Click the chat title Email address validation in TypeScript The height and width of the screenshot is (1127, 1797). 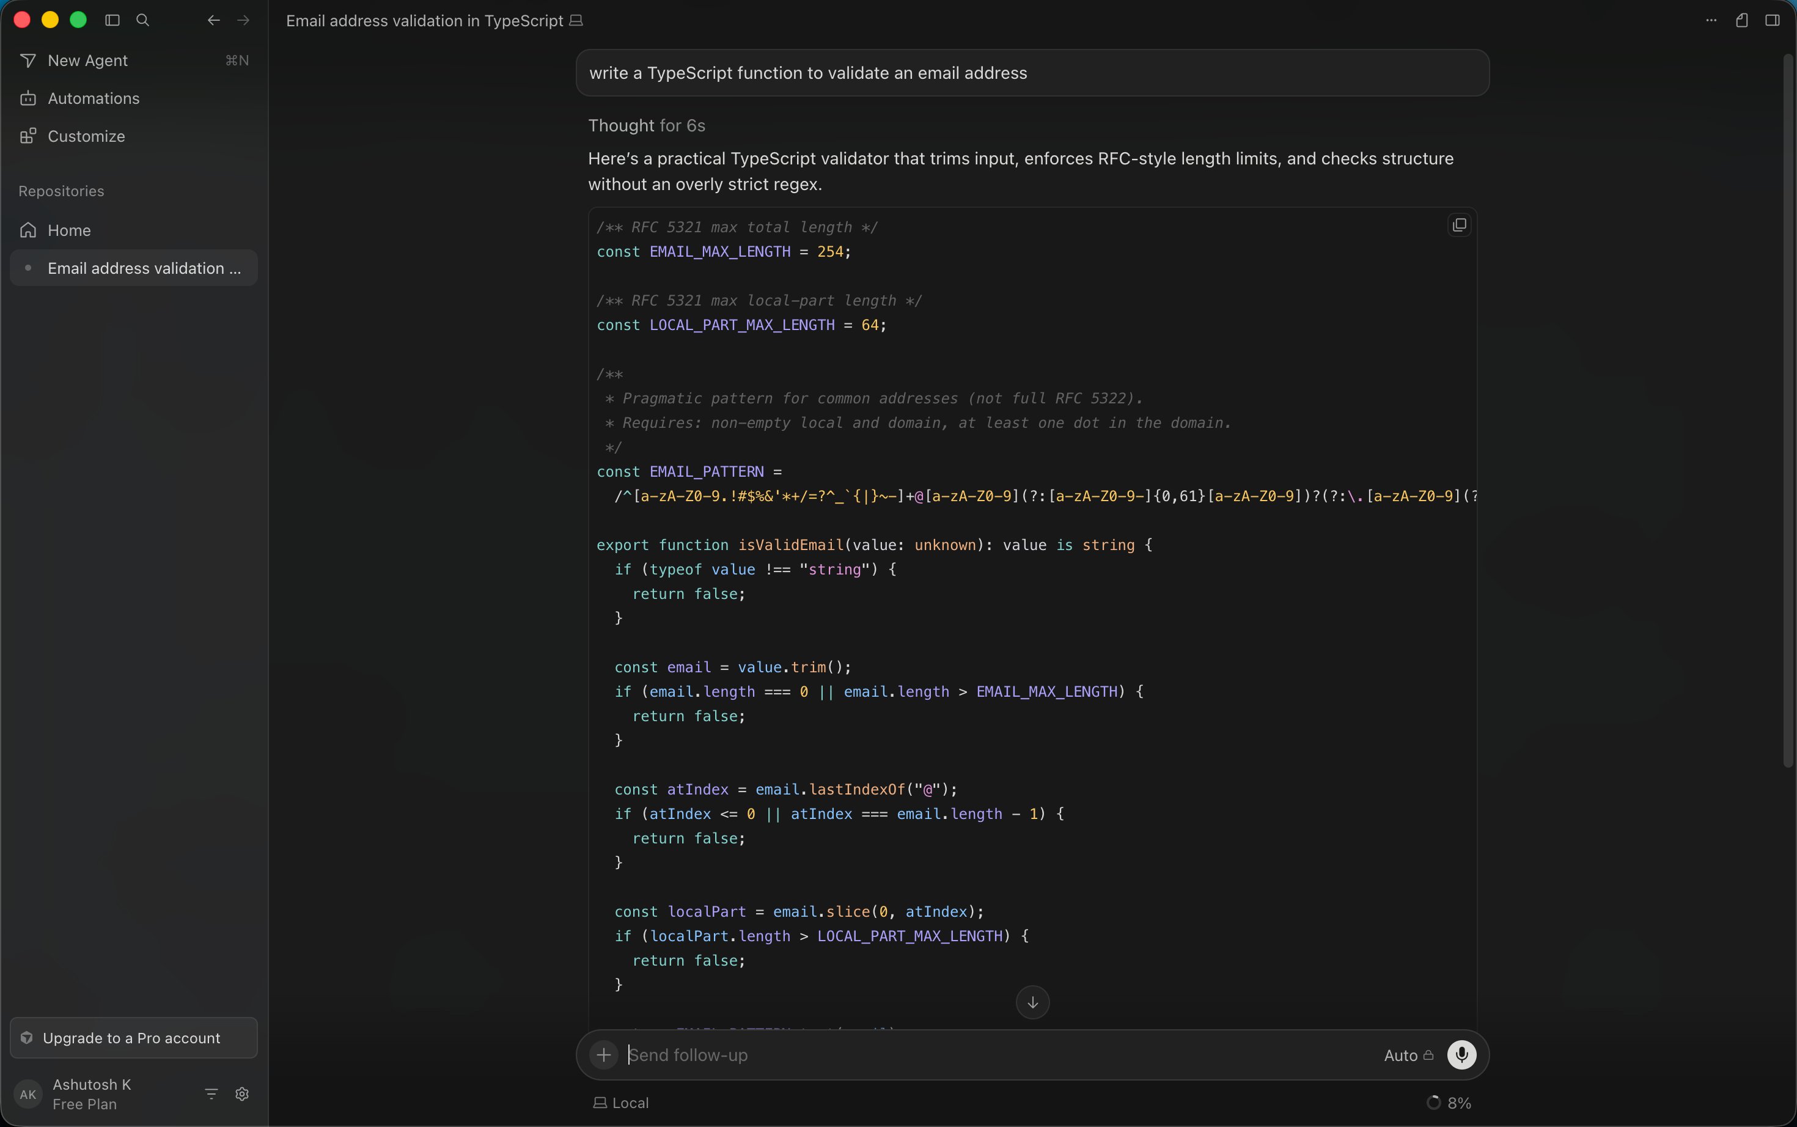(425, 21)
